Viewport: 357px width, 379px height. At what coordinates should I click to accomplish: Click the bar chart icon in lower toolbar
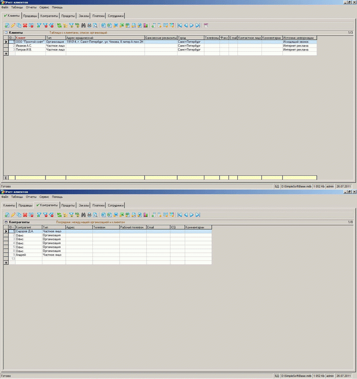click(145, 215)
